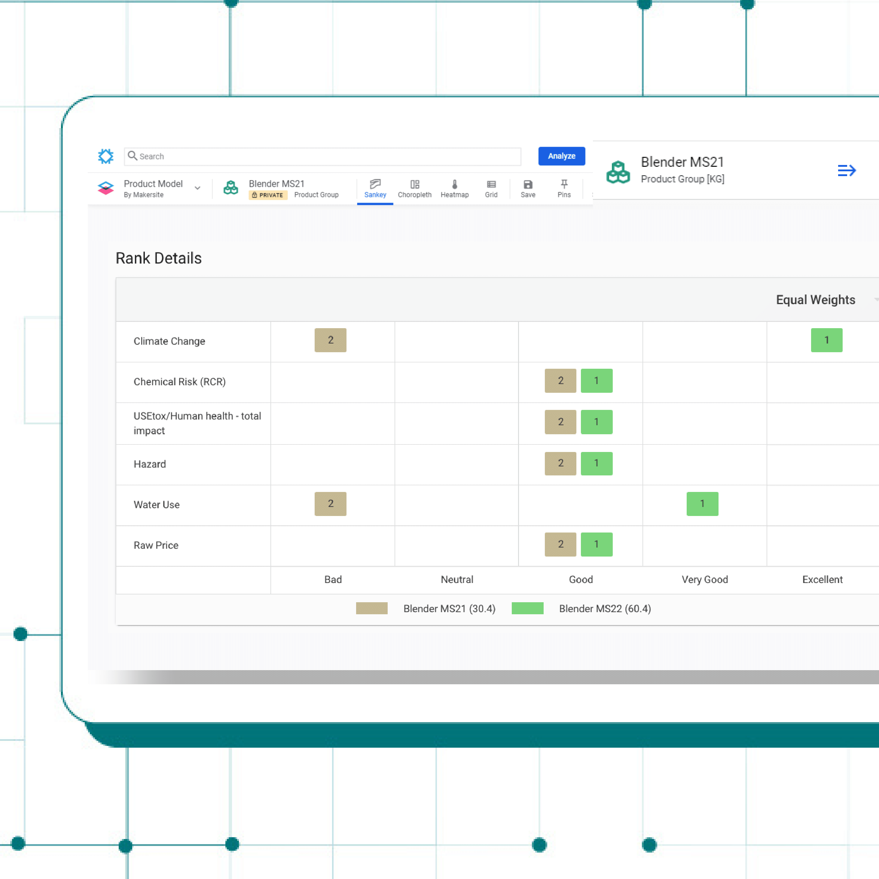The width and height of the screenshot is (879, 879).
Task: Click Climate Change green rank 1 box
Action: click(x=827, y=340)
